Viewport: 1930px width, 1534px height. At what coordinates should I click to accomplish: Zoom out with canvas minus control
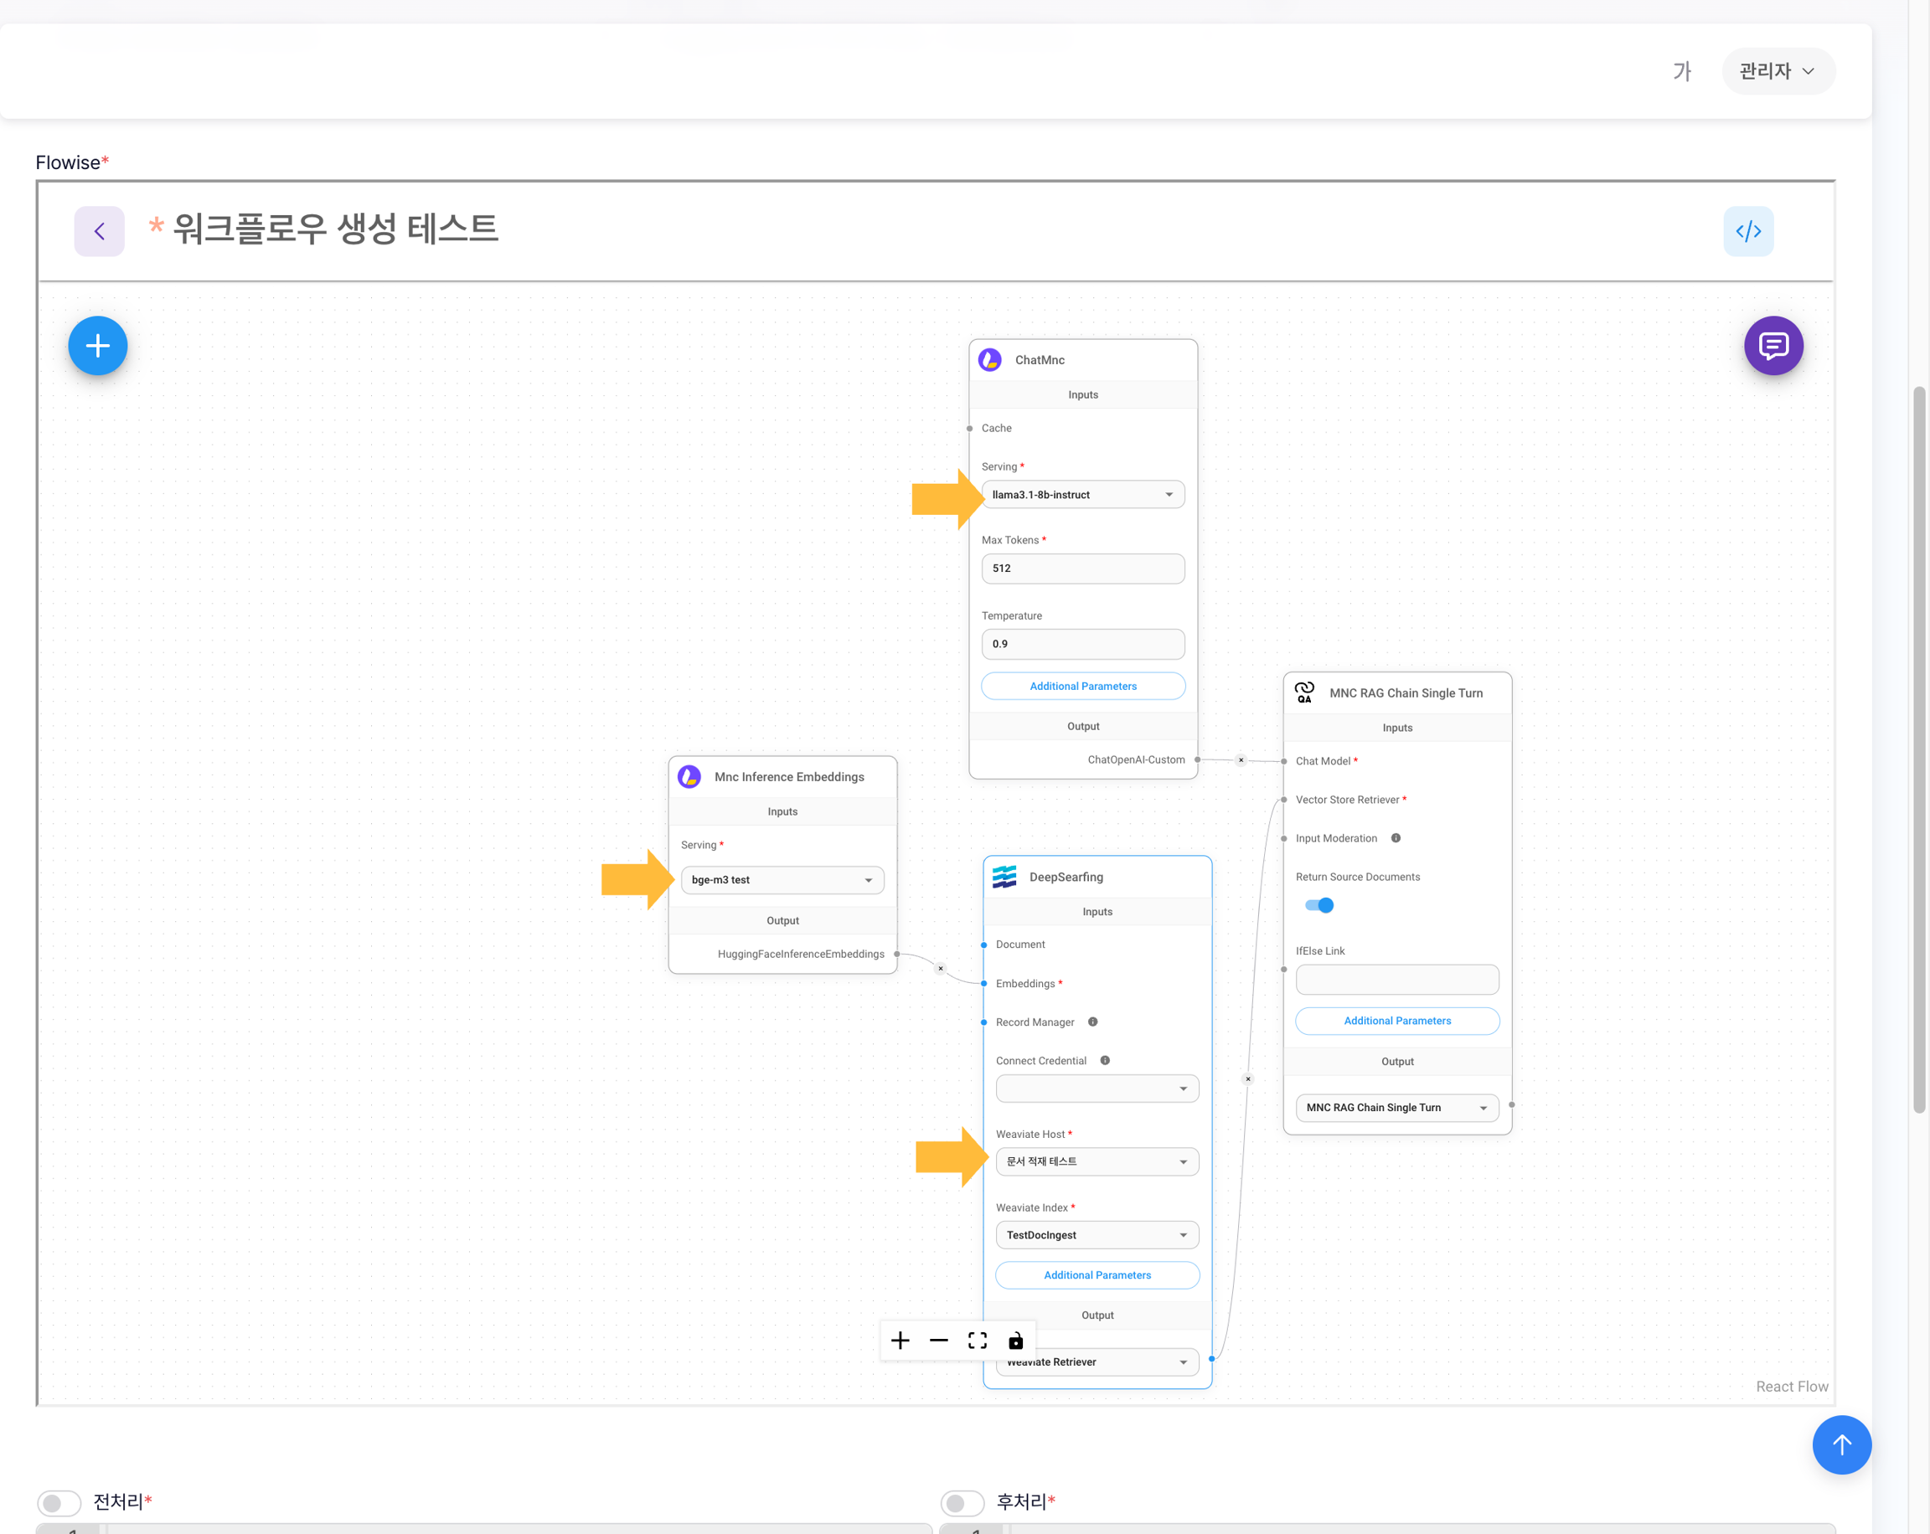pos(938,1340)
